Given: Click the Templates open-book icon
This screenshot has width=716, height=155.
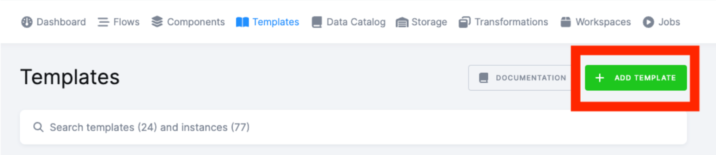Looking at the screenshot, I should (x=242, y=22).
